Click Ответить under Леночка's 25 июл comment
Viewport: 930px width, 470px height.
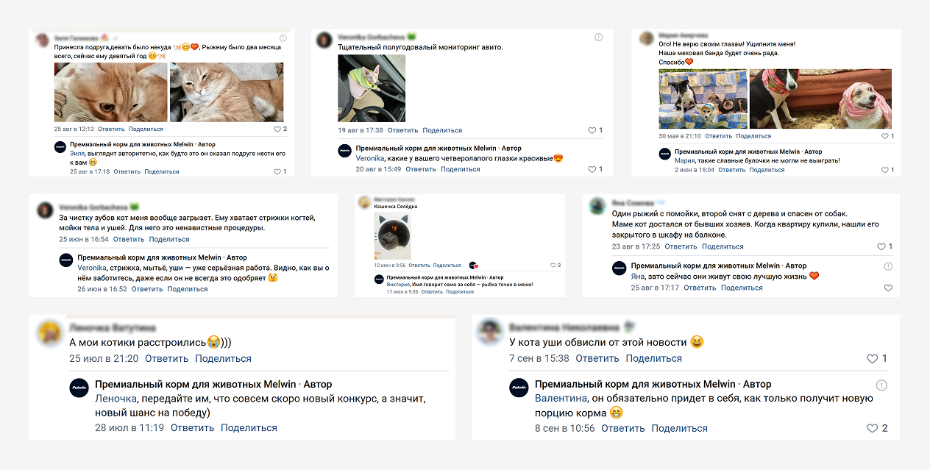click(167, 359)
